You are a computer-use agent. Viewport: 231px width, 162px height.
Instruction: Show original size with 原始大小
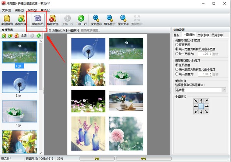[123, 20]
